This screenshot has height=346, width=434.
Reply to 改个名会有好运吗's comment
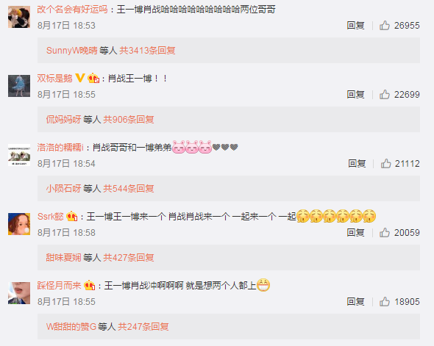355,26
